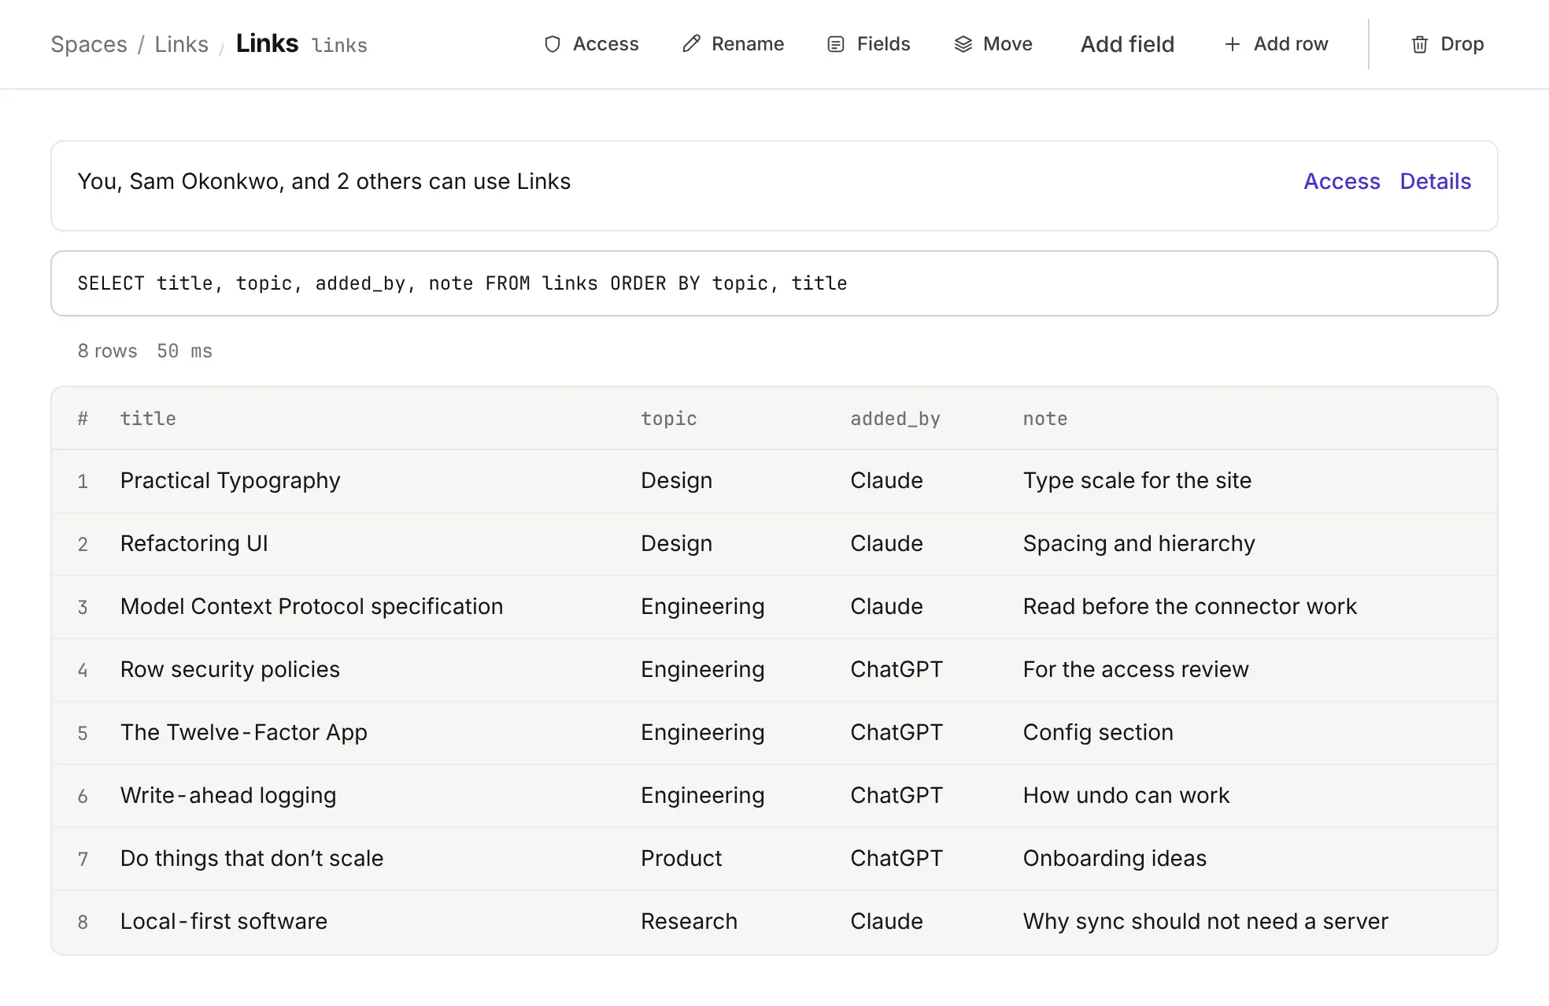Select the Row security policies cell

231,669
